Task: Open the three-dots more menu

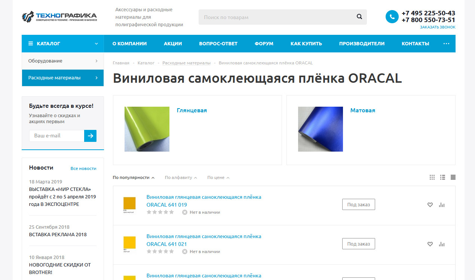Action: pyautogui.click(x=446, y=44)
